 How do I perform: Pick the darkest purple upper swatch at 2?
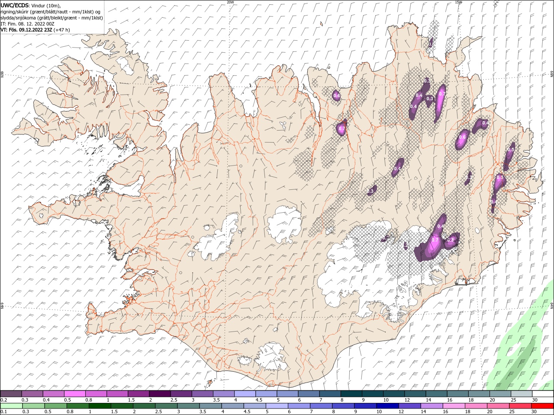pyautogui.click(x=159, y=394)
